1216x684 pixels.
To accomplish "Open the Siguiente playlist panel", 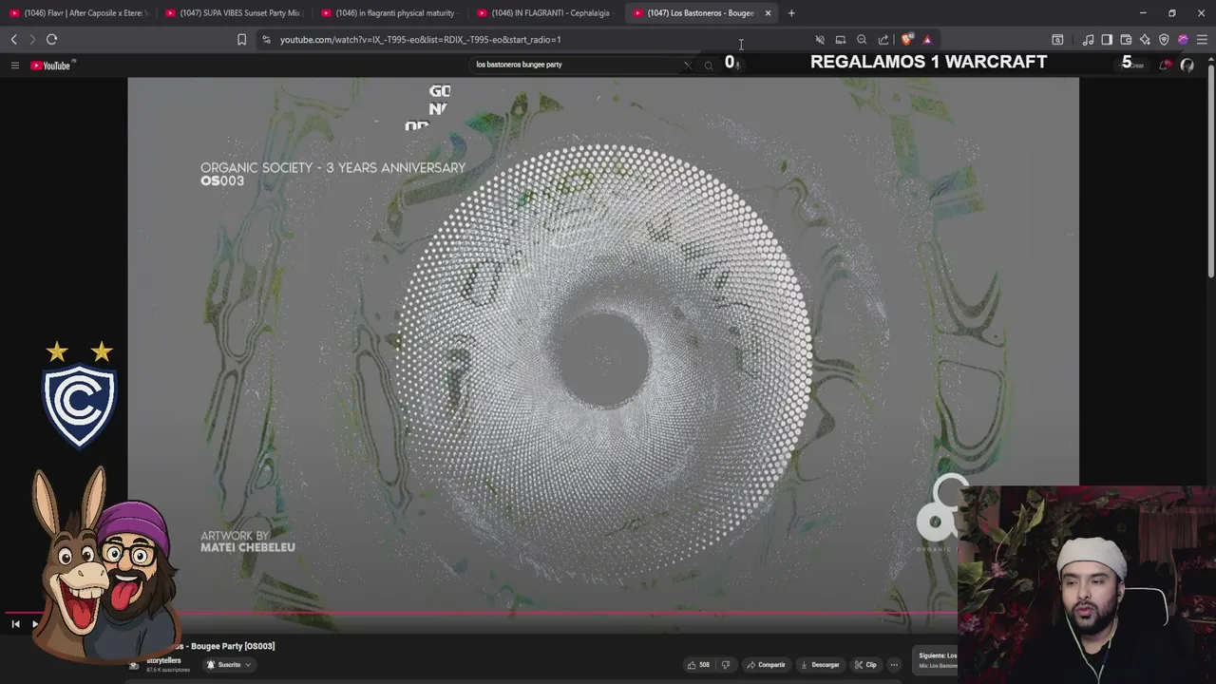I will coord(936,660).
